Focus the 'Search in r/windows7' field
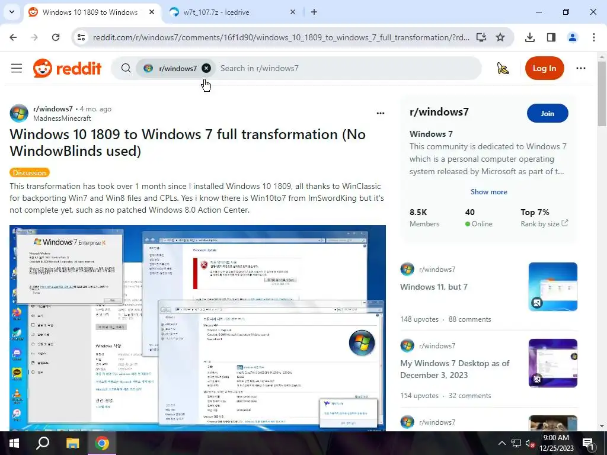The image size is (607, 455). (349, 69)
